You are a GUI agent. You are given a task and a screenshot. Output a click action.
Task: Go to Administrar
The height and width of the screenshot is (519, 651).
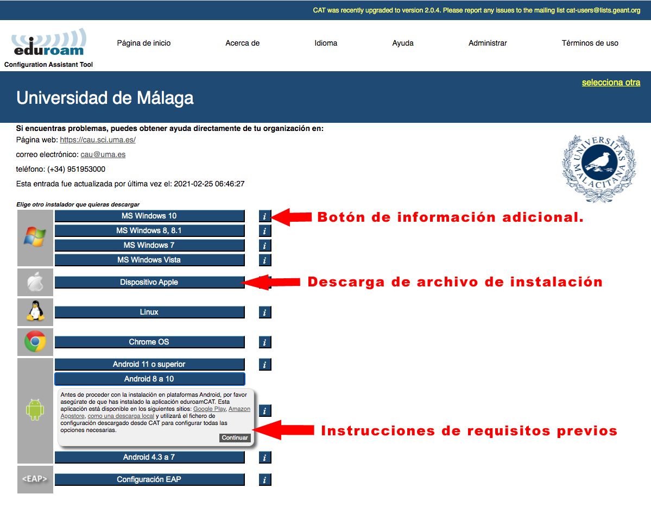click(488, 43)
